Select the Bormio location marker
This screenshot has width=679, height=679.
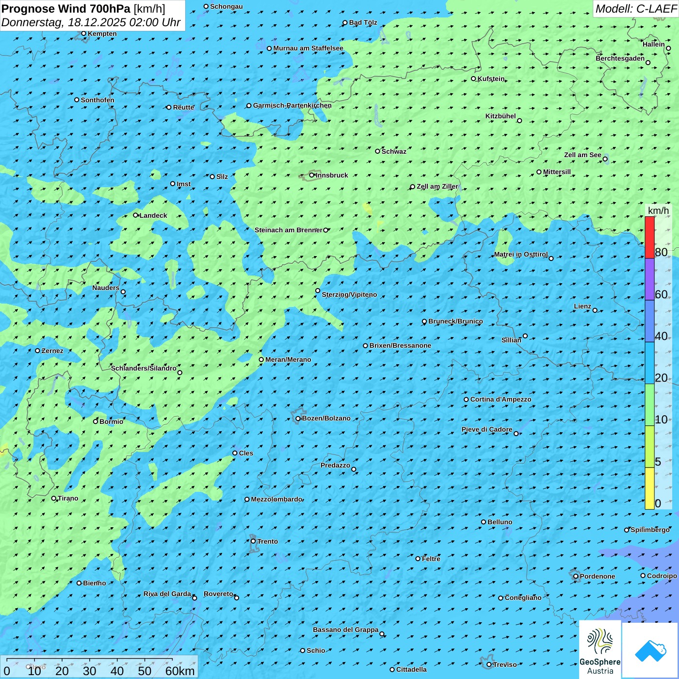click(x=96, y=421)
